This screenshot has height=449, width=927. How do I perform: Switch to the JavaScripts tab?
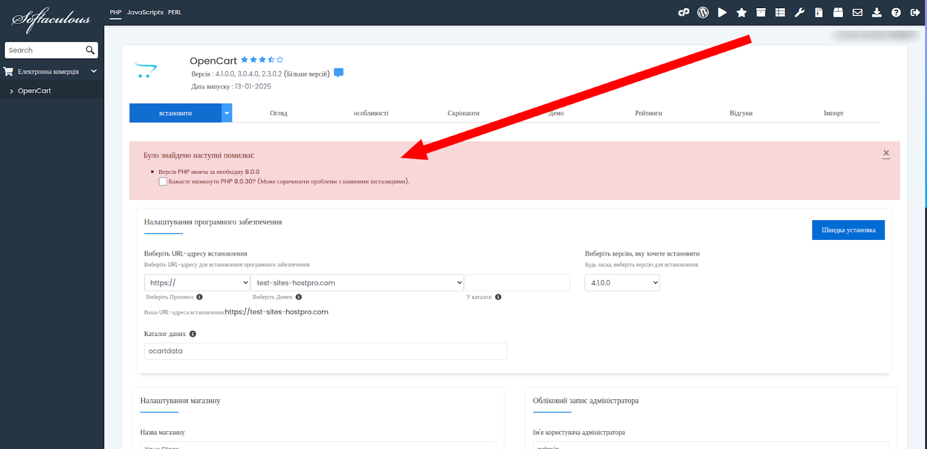[145, 12]
